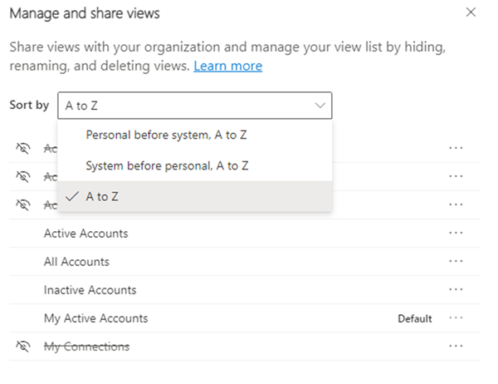Toggle visibility of first hidden view

click(22, 148)
